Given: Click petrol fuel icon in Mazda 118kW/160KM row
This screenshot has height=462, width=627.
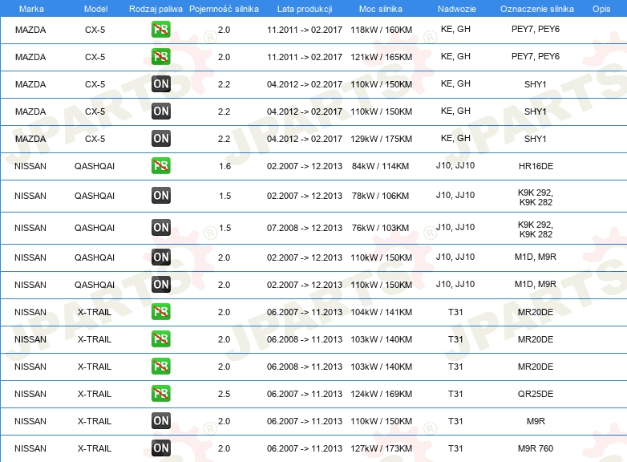Looking at the screenshot, I should [x=160, y=30].
